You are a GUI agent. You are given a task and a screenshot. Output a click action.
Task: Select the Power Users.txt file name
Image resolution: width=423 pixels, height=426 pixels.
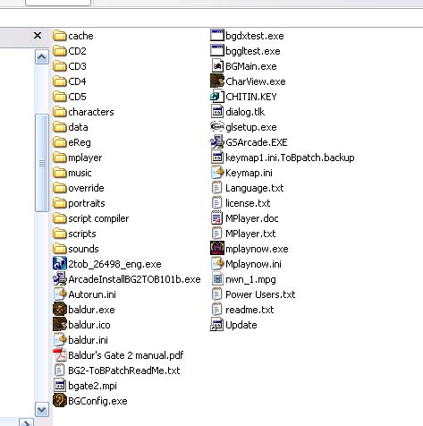point(260,294)
